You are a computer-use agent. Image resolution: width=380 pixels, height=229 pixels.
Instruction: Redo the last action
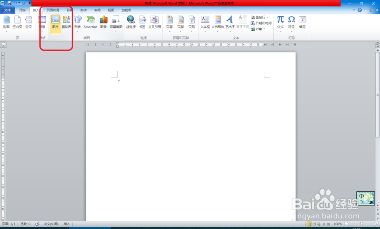[24, 3]
